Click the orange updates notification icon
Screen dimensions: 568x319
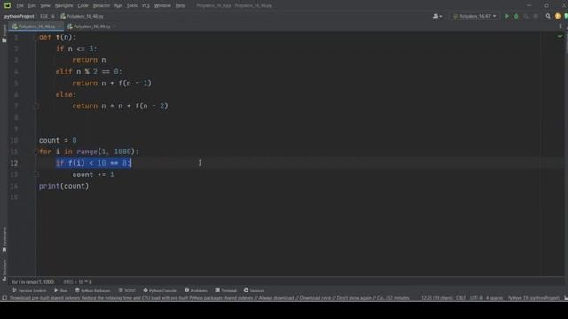pos(557,16)
